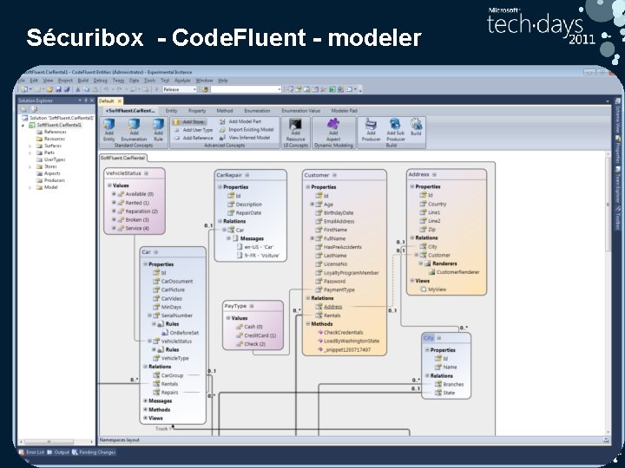Click the Add Resource icon
The image size is (625, 468).
[295, 130]
